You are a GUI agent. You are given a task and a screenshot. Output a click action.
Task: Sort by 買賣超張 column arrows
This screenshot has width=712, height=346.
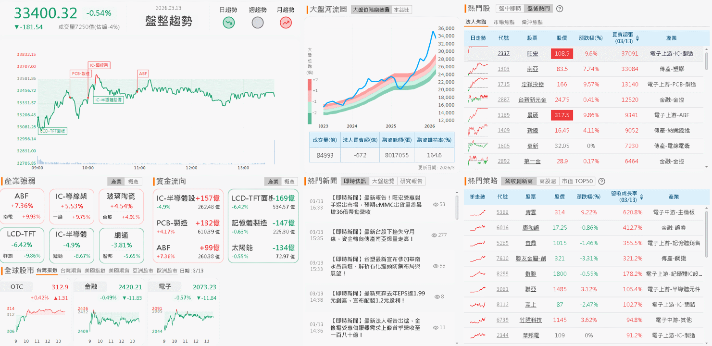(x=637, y=37)
